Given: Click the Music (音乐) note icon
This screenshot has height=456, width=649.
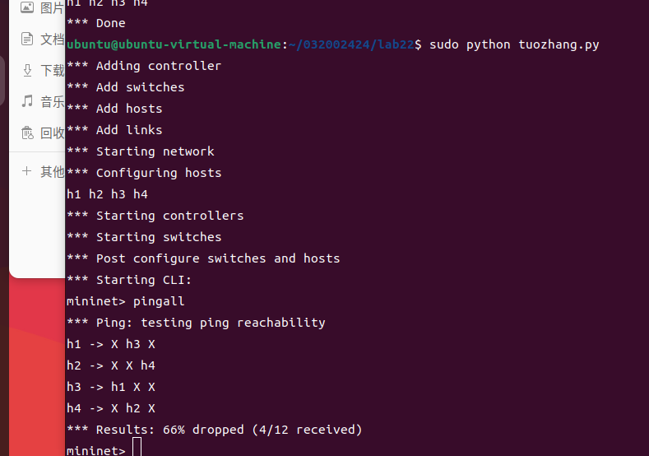Looking at the screenshot, I should [x=27, y=101].
